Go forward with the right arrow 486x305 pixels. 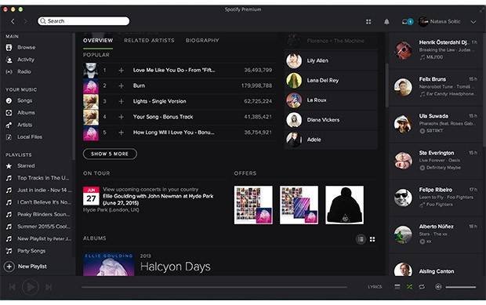25,21
